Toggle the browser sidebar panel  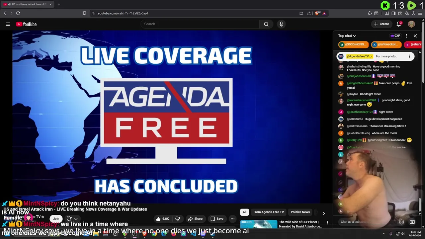tap(393, 13)
